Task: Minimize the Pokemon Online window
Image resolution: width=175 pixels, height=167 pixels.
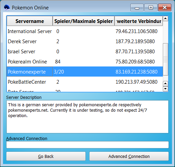Action: pos(137,7)
